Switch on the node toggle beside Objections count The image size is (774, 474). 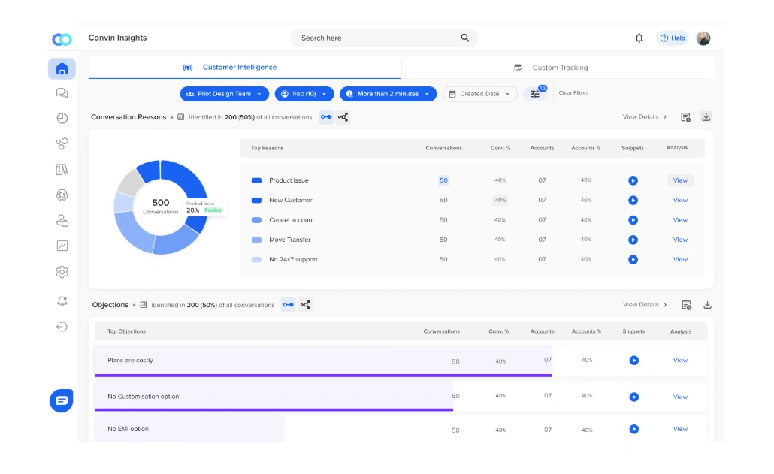click(x=288, y=305)
